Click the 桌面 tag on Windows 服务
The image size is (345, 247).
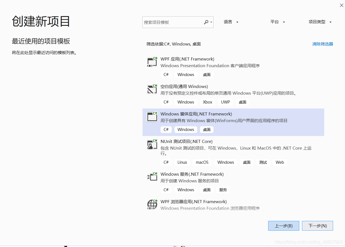coord(207,190)
